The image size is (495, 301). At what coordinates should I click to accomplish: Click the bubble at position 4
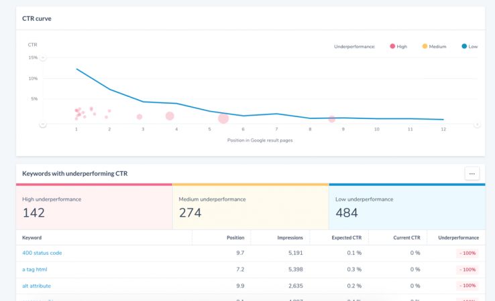click(170, 116)
